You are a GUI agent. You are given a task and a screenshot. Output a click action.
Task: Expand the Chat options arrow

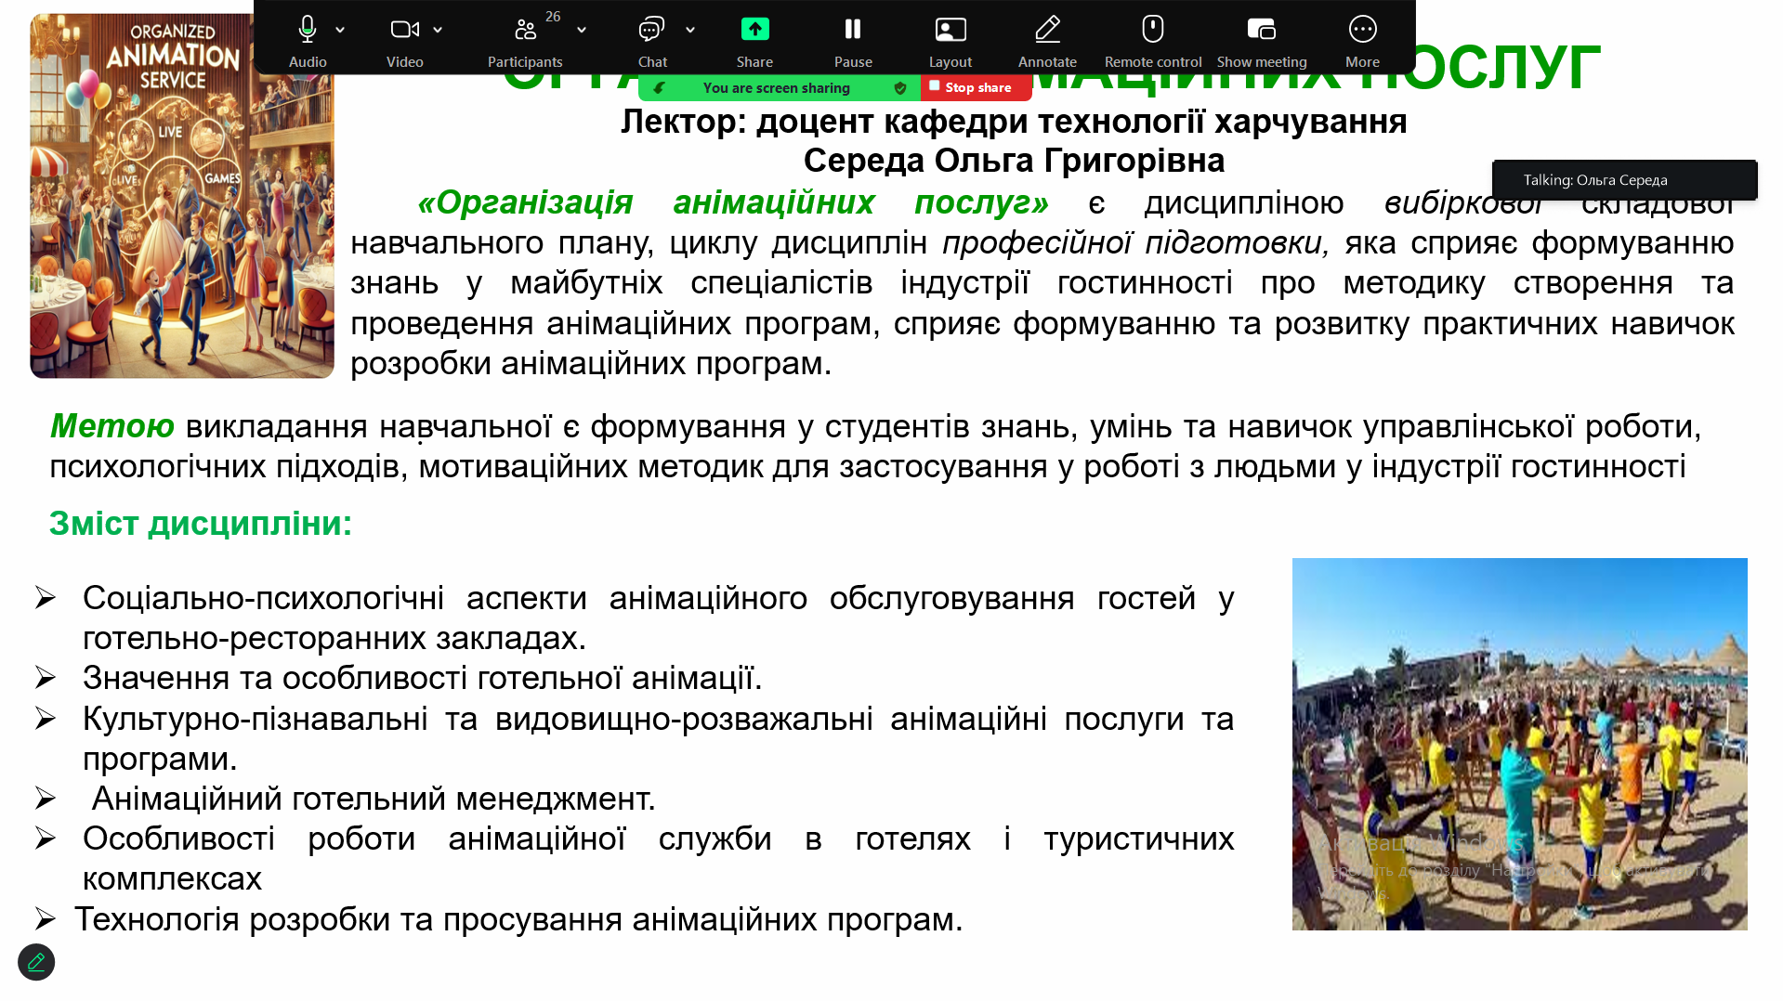pos(690,31)
